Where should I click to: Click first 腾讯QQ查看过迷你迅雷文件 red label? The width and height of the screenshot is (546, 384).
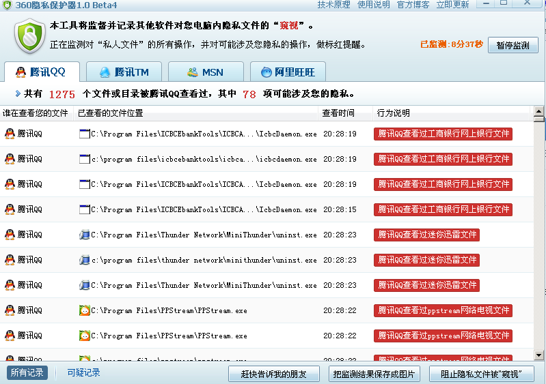pos(426,235)
